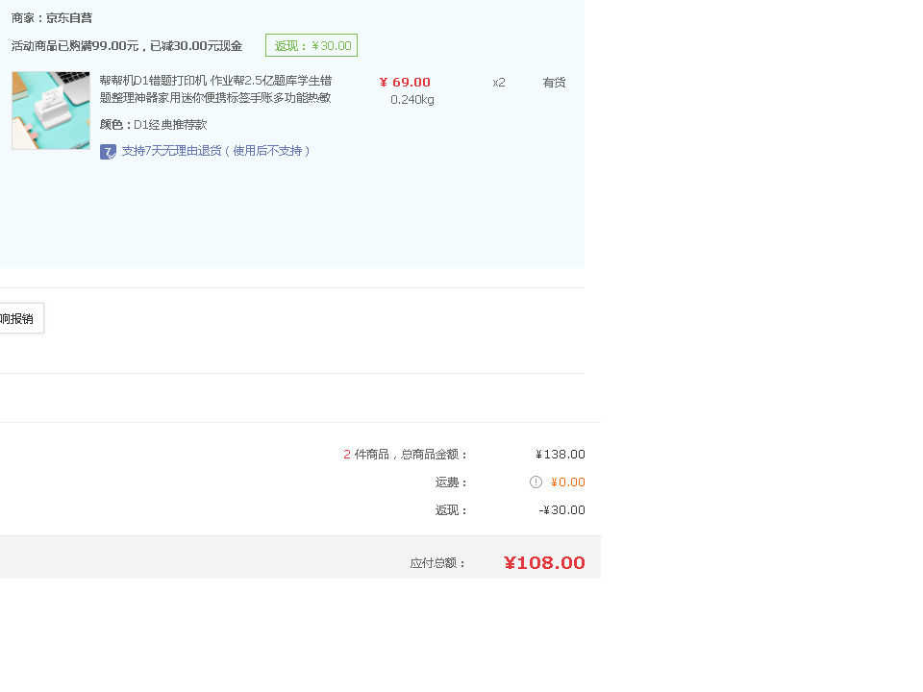Select the 活动商品已购满99.00元 promotion text
This screenshot has width=923, height=692.
point(127,46)
